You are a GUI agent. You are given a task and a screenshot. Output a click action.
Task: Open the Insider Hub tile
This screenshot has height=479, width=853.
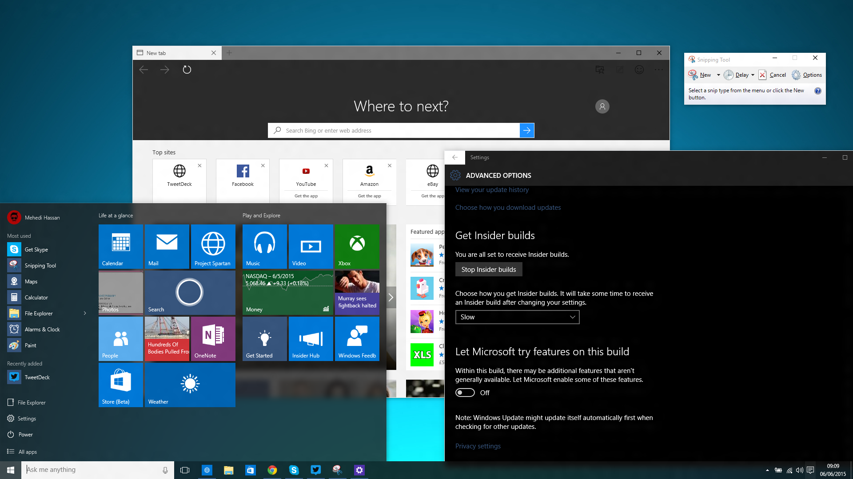pos(311,339)
